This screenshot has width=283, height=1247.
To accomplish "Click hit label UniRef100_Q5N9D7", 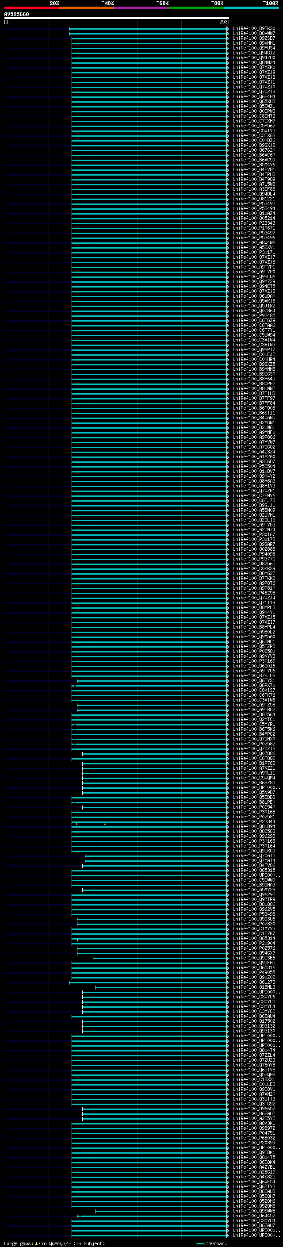I will coord(254,792).
